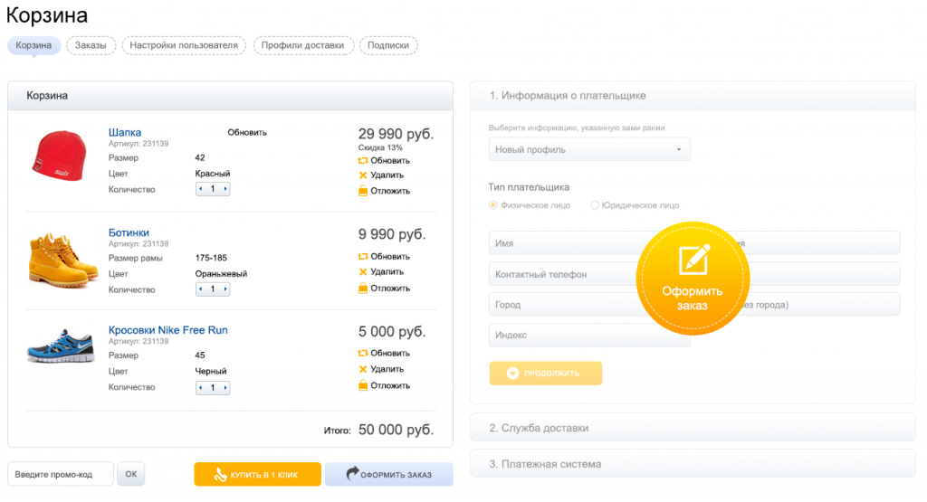Expand the 2. Служба доставки section
927x502 pixels.
[693, 428]
